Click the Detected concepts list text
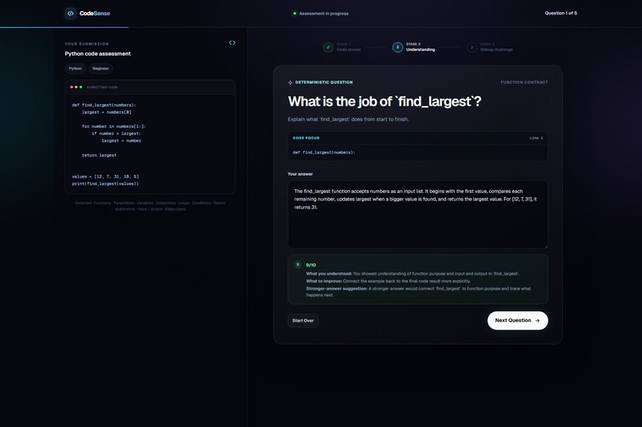Screen dimensions: 642x427 tap(151, 206)
